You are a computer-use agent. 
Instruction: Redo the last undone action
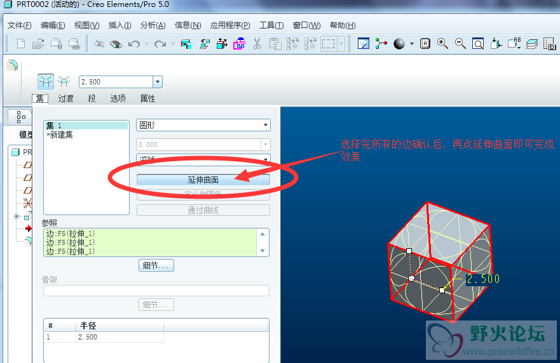(160, 44)
